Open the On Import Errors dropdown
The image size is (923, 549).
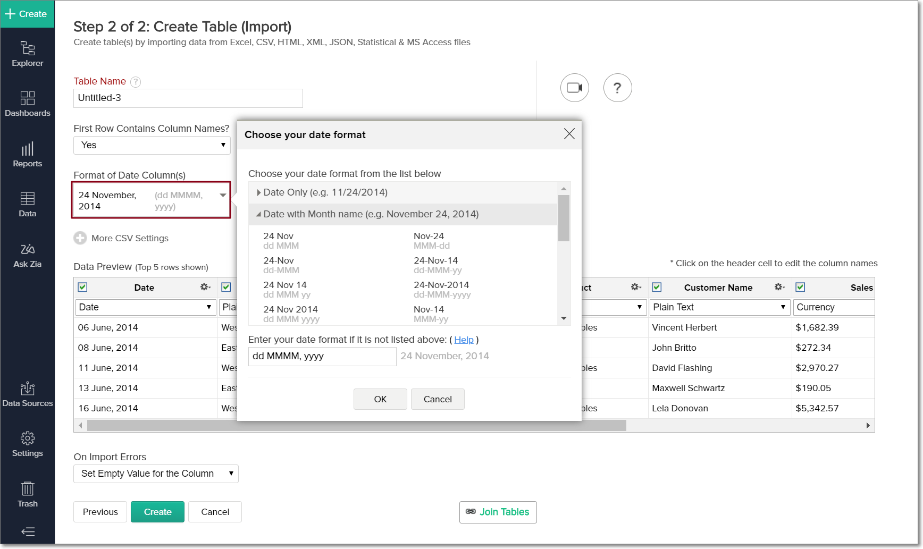point(156,474)
